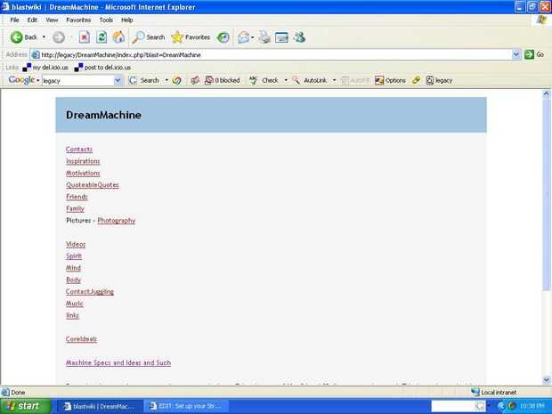
Task: Click the taskbar clock
Action: tap(532, 406)
